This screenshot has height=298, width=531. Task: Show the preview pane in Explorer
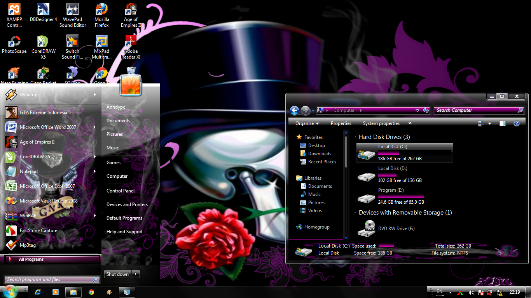(x=503, y=123)
